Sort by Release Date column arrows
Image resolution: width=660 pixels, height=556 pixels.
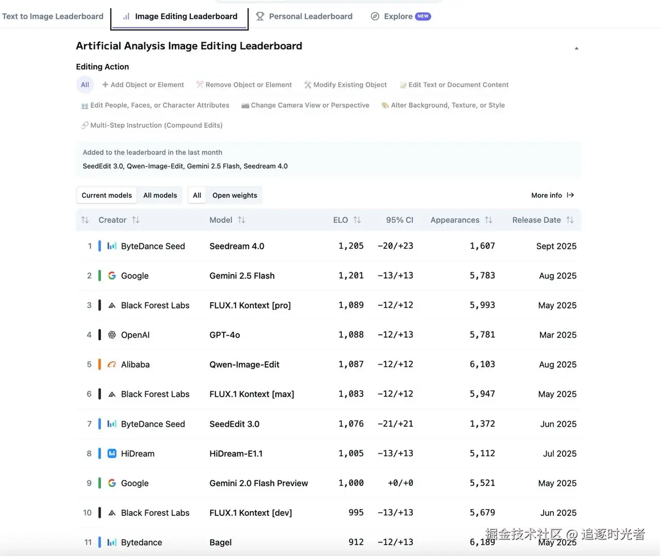point(570,220)
